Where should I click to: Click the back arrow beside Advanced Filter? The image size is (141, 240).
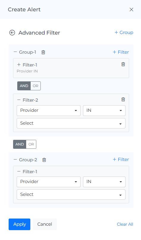pos(12,32)
